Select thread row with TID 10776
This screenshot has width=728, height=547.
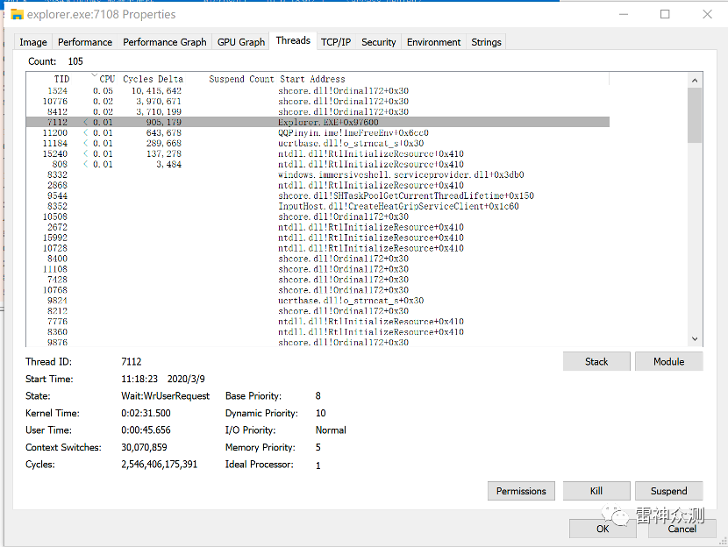coord(318,101)
